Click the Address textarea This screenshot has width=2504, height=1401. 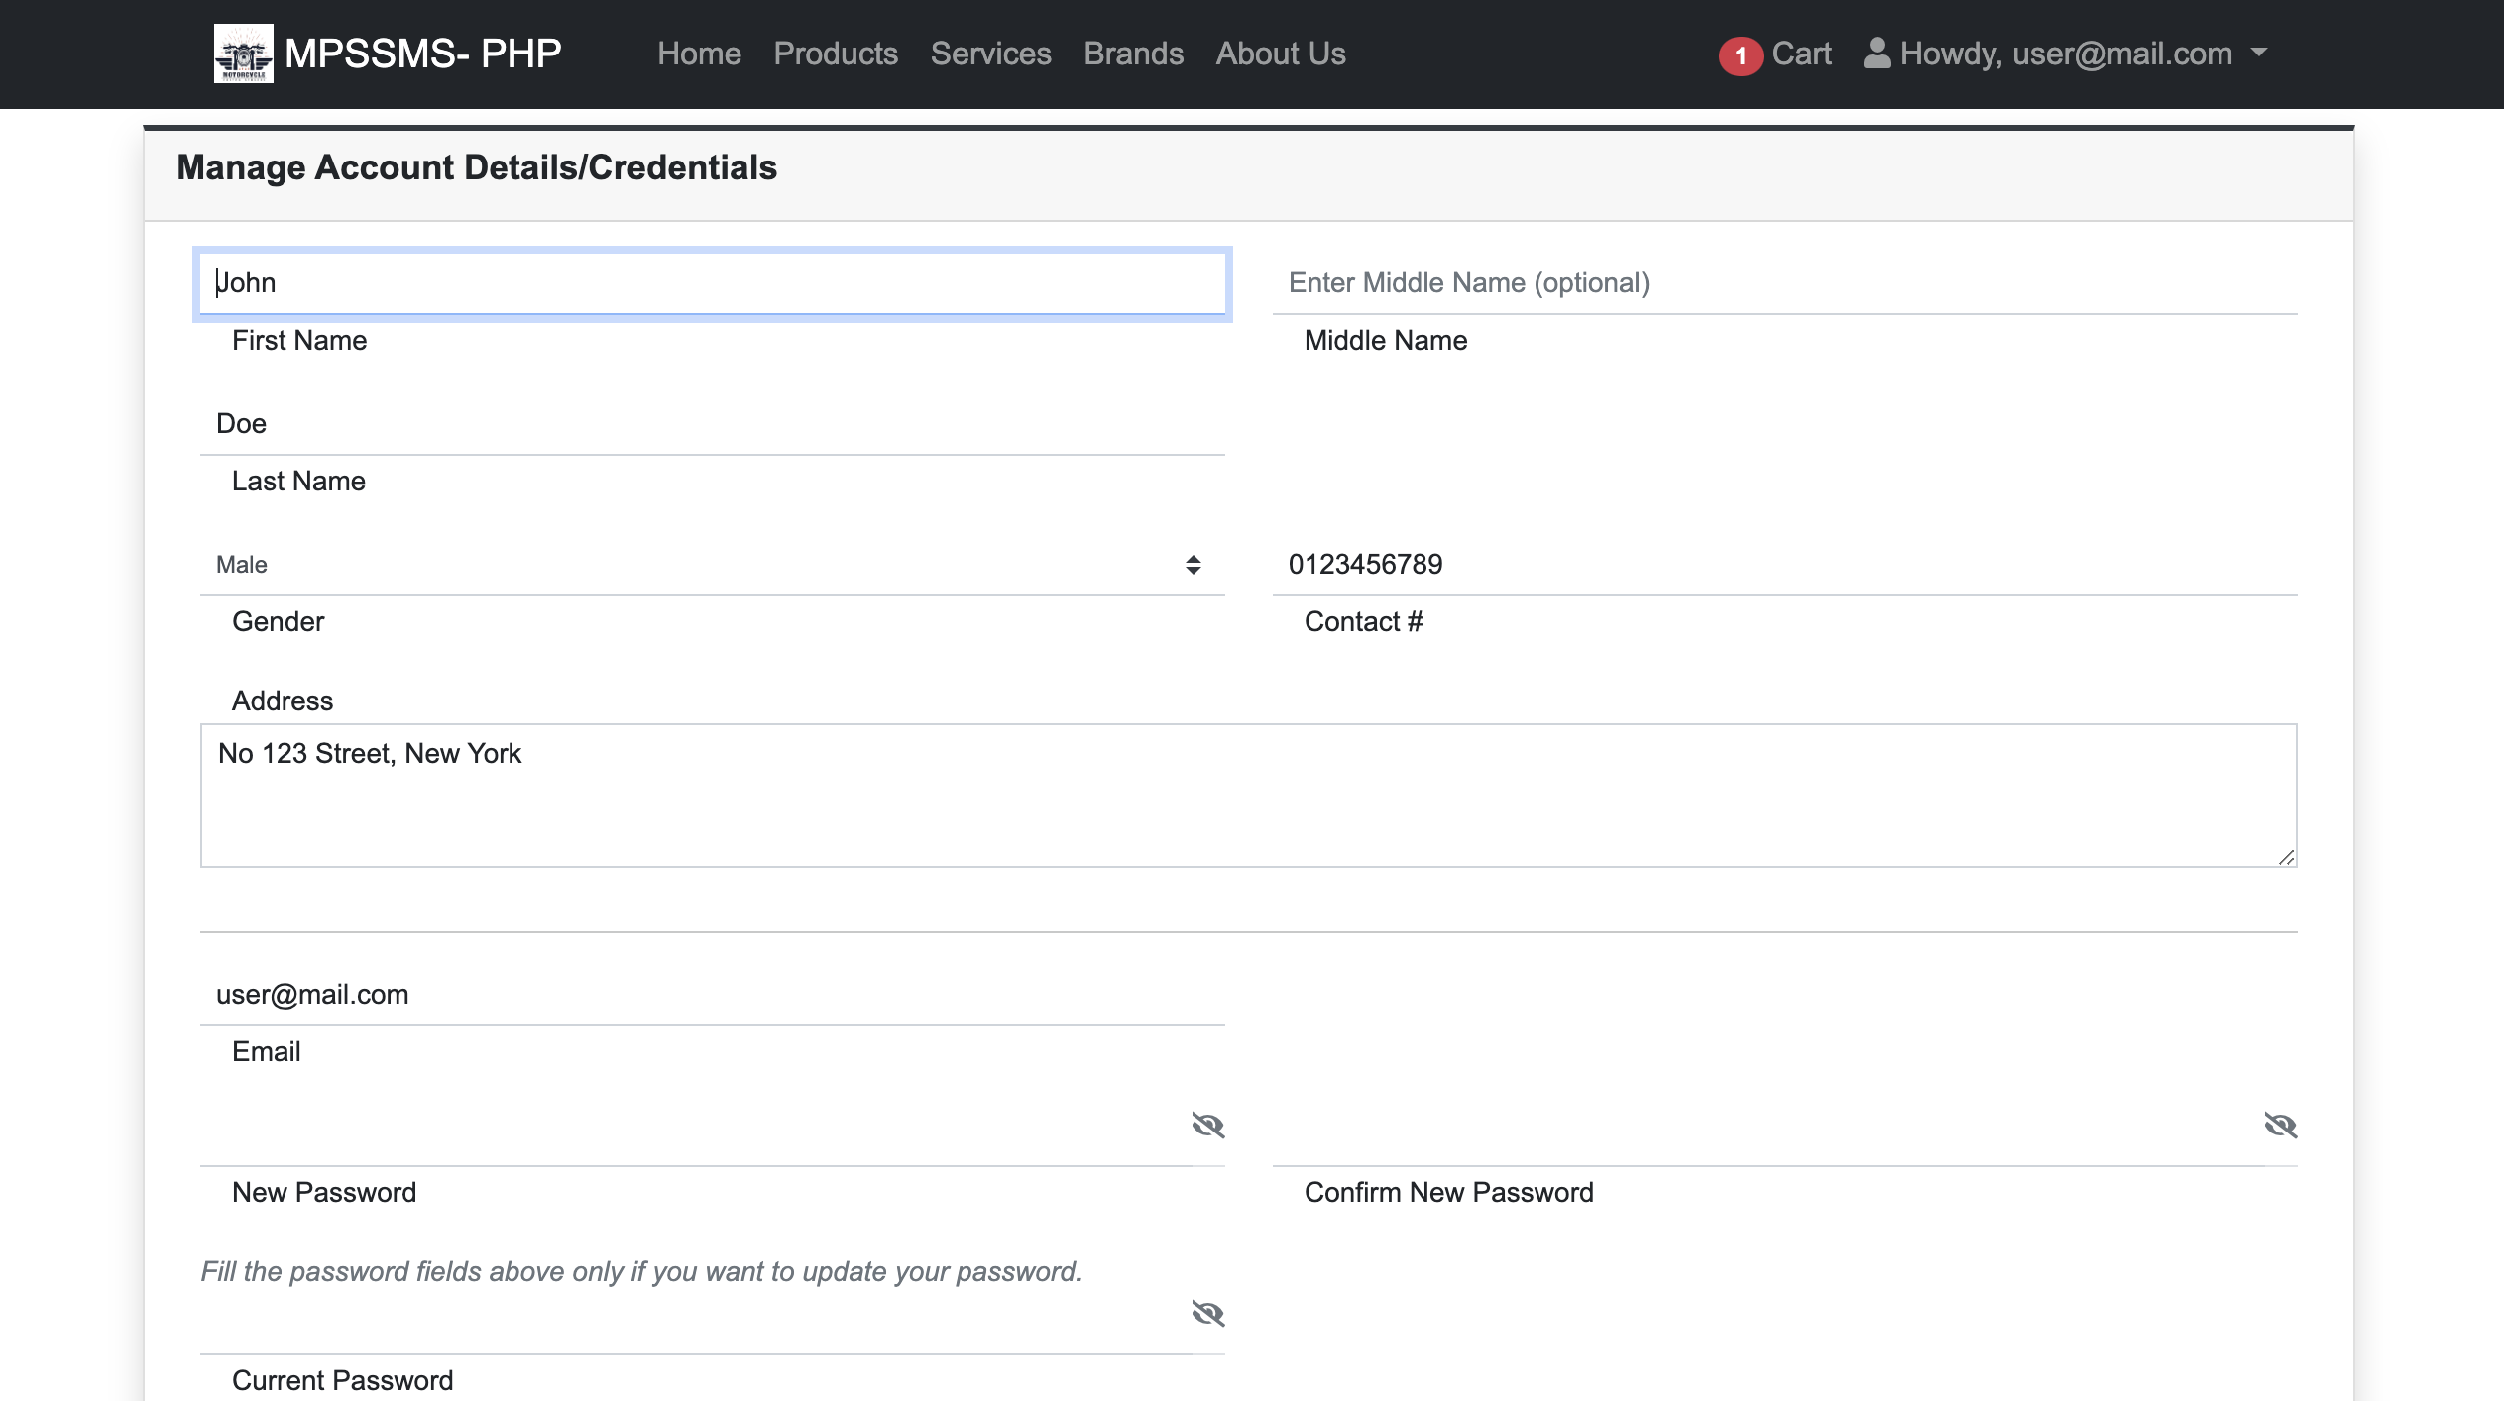1249,796
